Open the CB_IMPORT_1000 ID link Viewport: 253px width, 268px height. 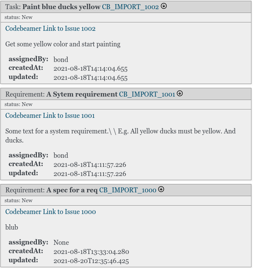[127, 190]
